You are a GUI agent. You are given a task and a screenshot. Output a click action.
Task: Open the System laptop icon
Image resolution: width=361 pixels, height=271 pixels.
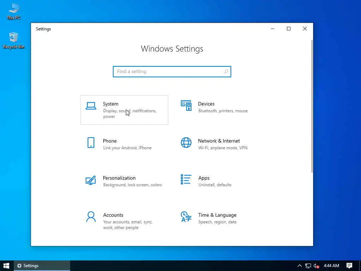click(x=91, y=106)
